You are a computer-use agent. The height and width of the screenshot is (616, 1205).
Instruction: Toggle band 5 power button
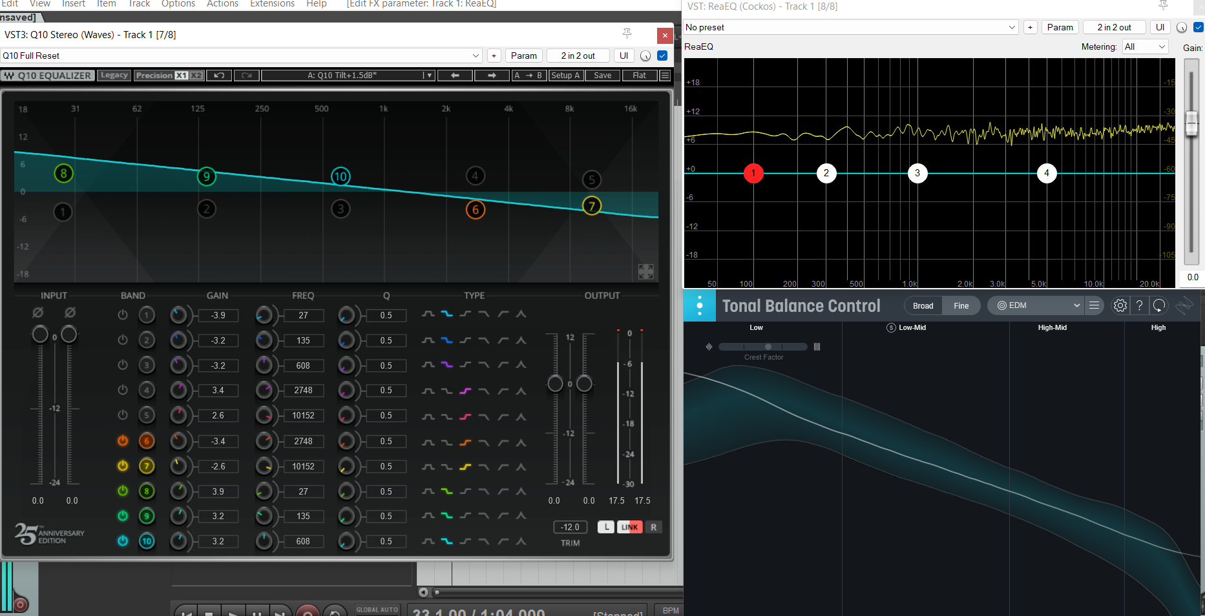pyautogui.click(x=123, y=415)
